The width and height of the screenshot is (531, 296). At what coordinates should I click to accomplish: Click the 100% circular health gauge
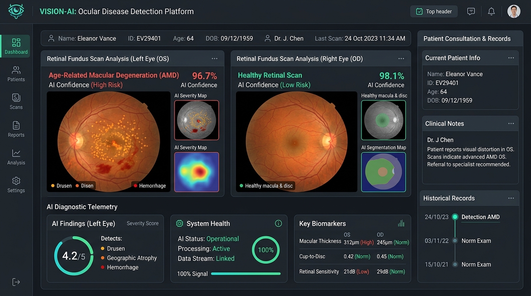[x=265, y=250]
